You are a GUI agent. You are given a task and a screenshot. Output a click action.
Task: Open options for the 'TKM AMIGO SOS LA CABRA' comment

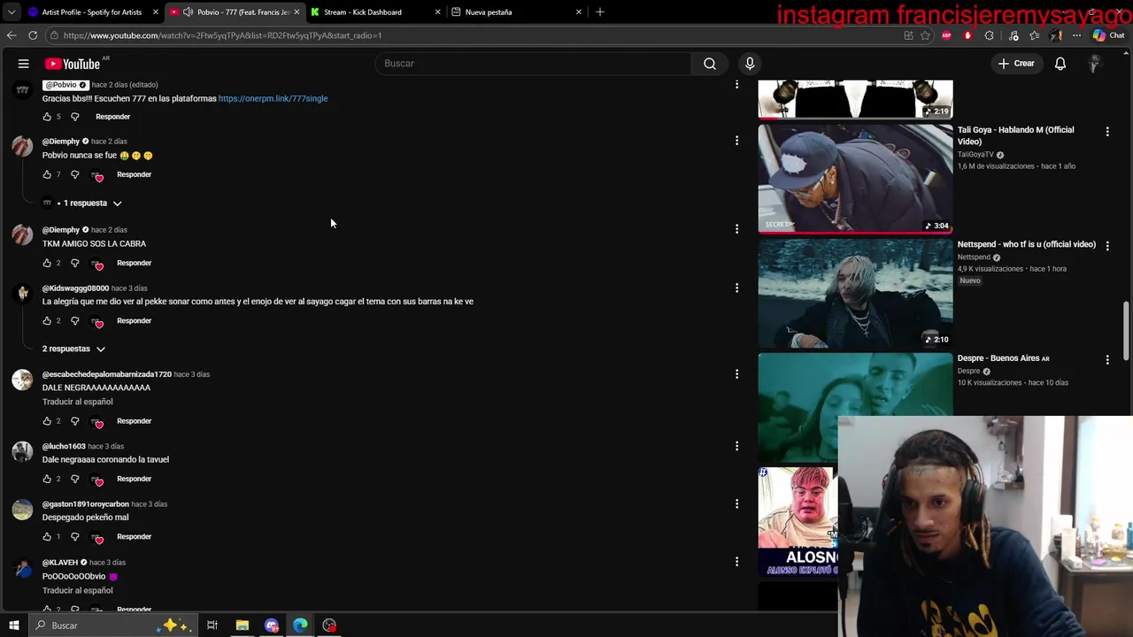tap(736, 229)
